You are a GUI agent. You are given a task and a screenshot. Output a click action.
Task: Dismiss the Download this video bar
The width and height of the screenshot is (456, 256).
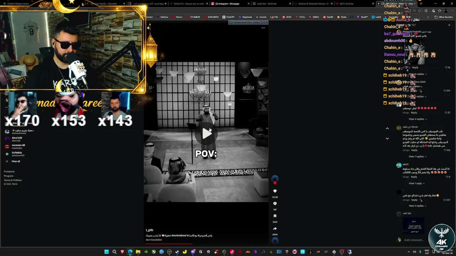coord(266,22)
